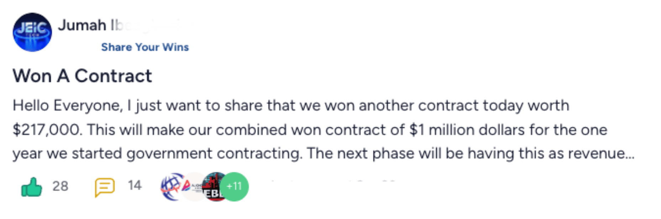The width and height of the screenshot is (661, 219).
Task: Click the 14 comments count
Action: pyautogui.click(x=135, y=185)
